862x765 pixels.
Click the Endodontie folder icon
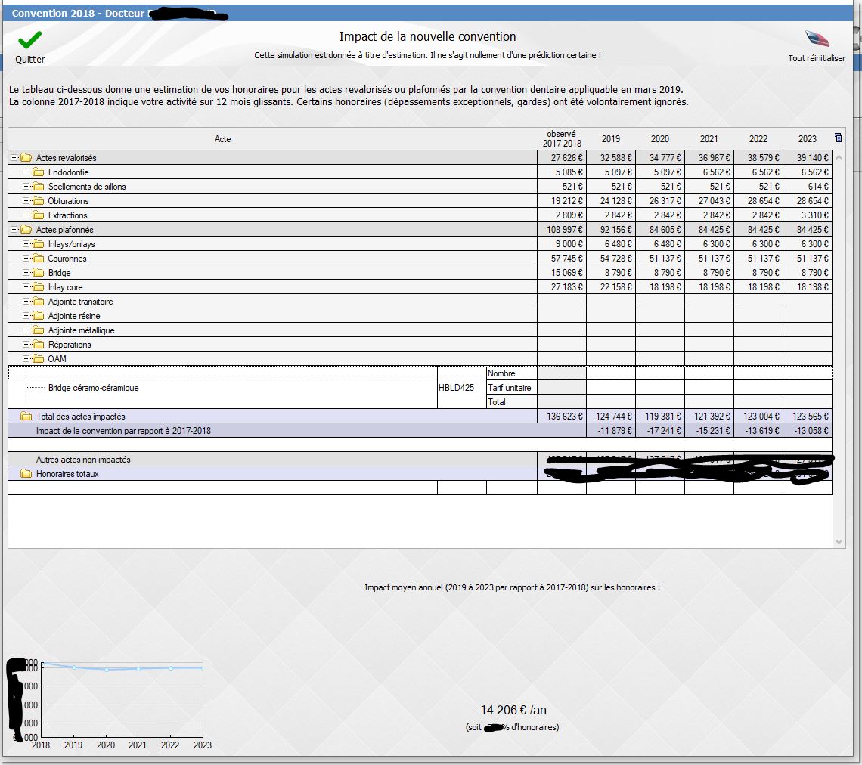point(38,172)
